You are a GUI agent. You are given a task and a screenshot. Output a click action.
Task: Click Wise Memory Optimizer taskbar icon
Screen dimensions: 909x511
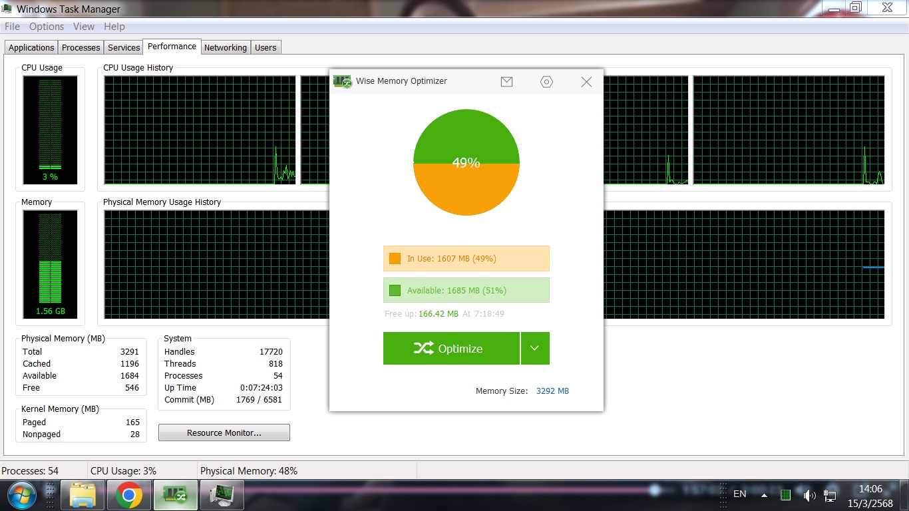pyautogui.click(x=176, y=495)
